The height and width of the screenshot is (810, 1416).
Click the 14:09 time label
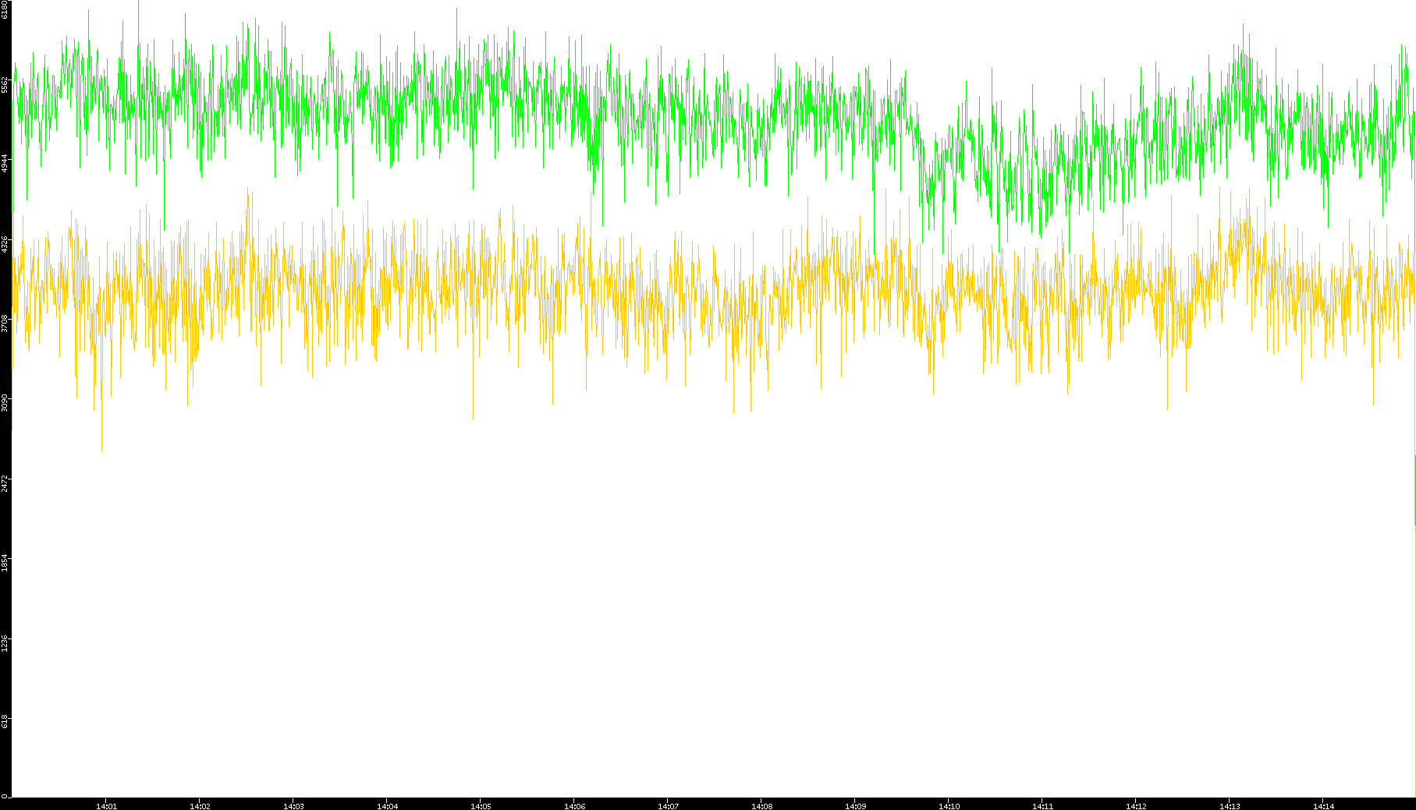855,806
